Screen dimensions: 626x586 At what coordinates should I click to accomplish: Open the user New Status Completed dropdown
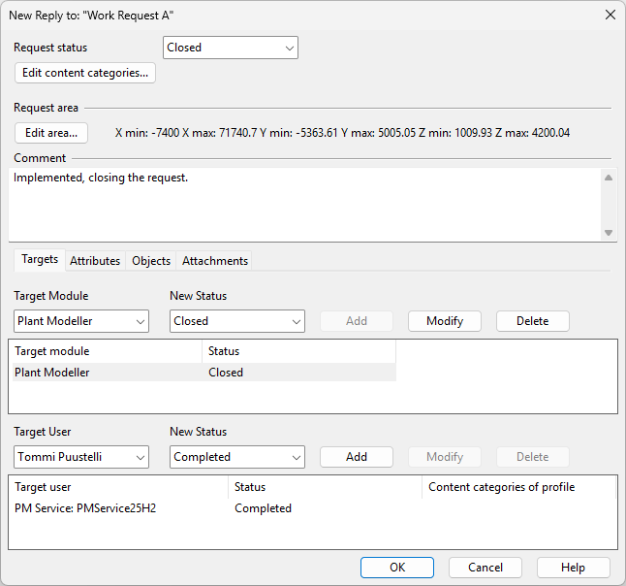237,457
